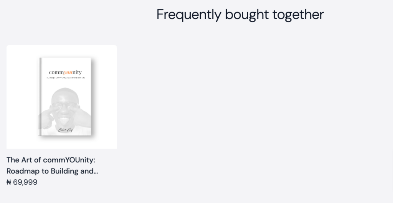The height and width of the screenshot is (203, 393).
Task: Select the ₦ 69,999 price text
Action: (22, 182)
